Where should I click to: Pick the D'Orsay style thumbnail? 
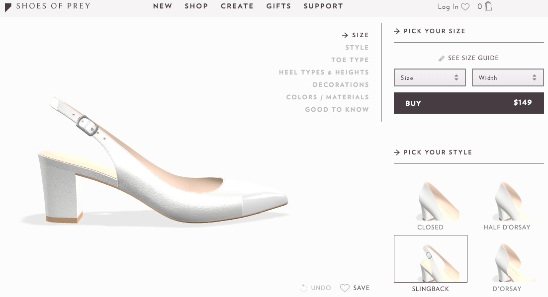point(507,263)
